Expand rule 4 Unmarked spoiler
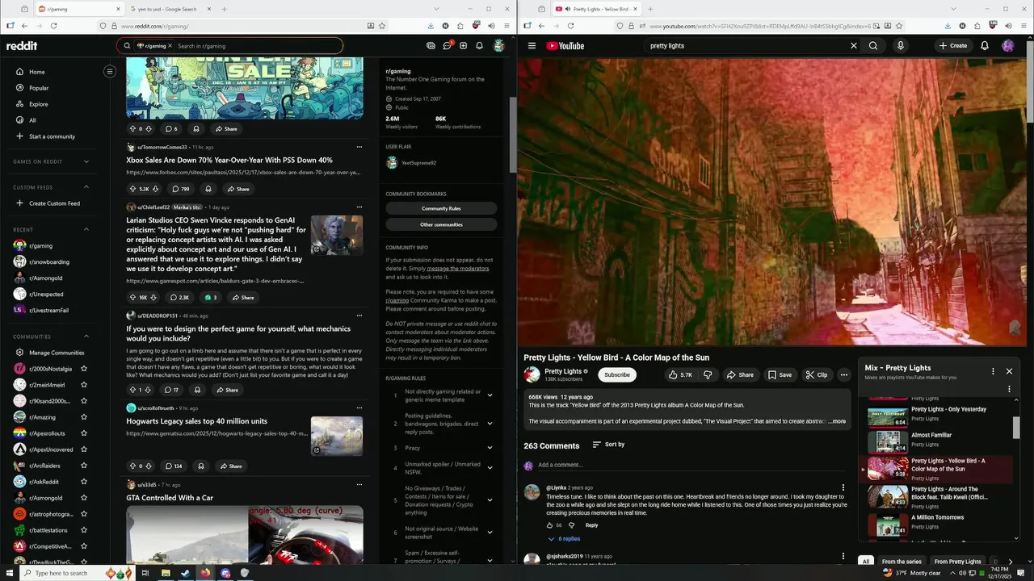This screenshot has height=581, width=1034. pyautogui.click(x=490, y=468)
